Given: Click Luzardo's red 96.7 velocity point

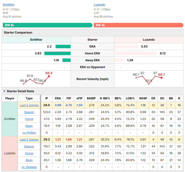Looking at the screenshot, I should pyautogui.click(x=162, y=78).
